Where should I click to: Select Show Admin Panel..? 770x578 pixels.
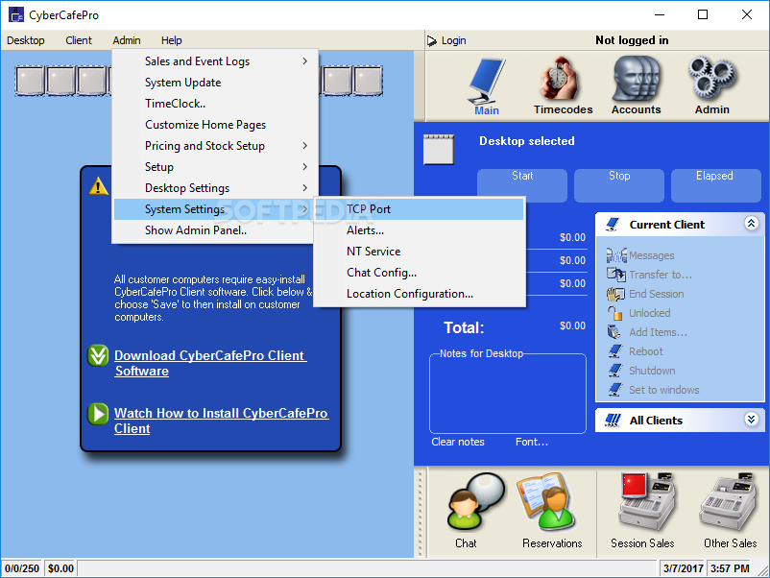[216, 230]
